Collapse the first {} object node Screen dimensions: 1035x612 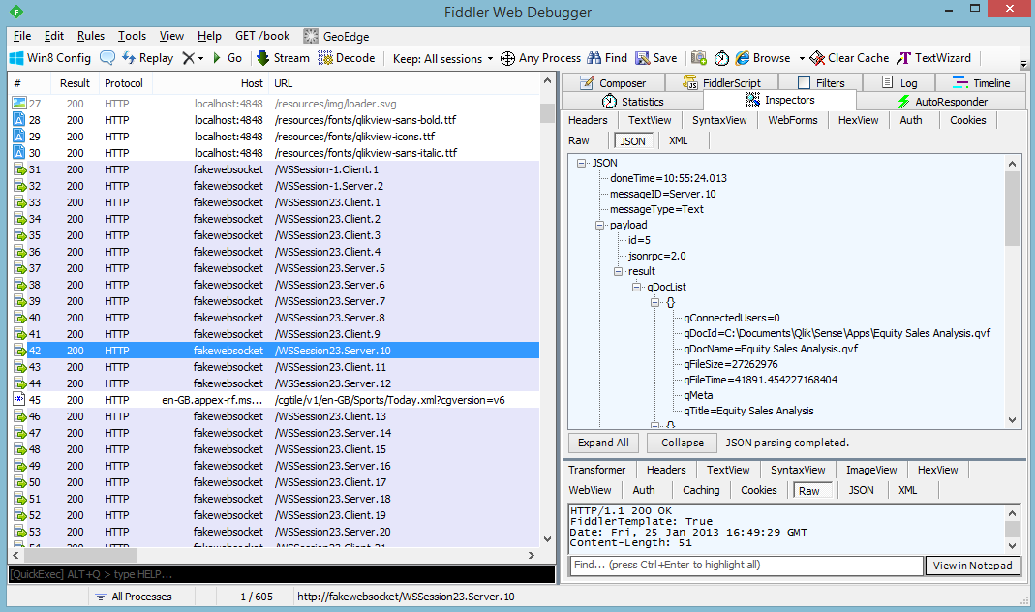click(655, 302)
